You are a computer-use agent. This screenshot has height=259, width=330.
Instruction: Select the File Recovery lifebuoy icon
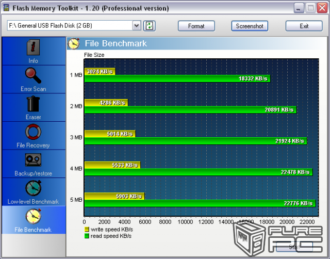tap(33, 132)
